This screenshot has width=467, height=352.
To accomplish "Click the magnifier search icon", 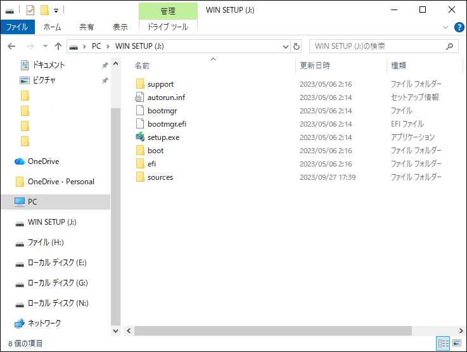I will click(x=449, y=46).
